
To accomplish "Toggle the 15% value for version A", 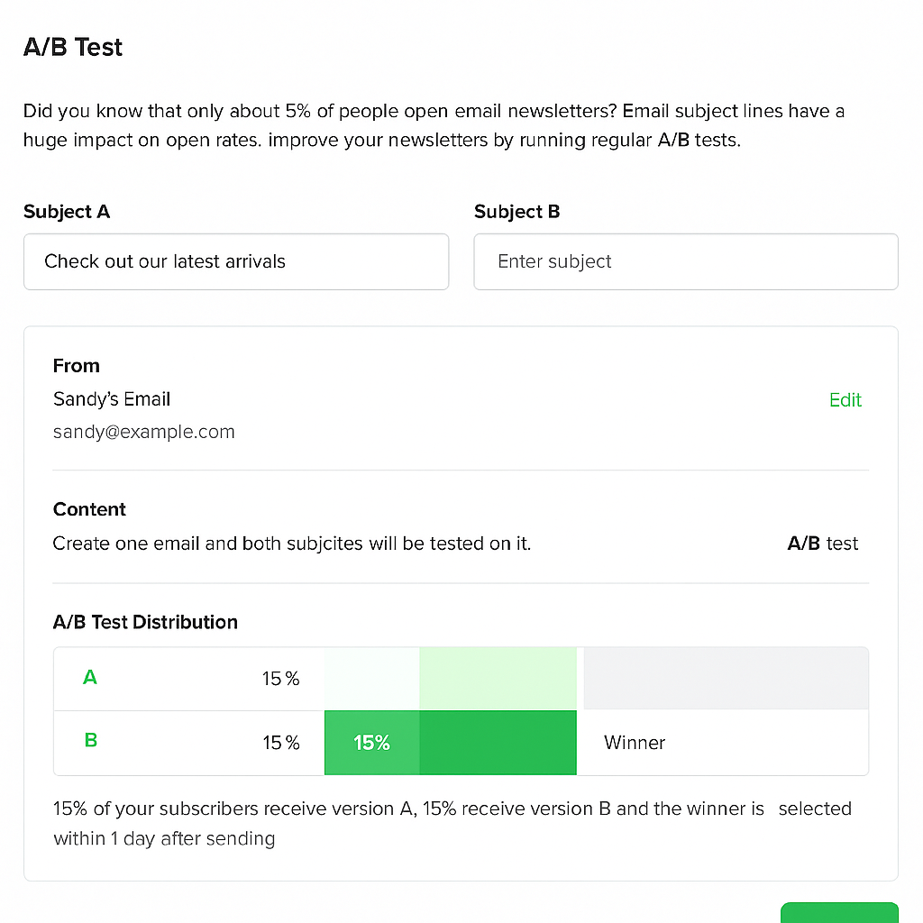I will (x=280, y=678).
